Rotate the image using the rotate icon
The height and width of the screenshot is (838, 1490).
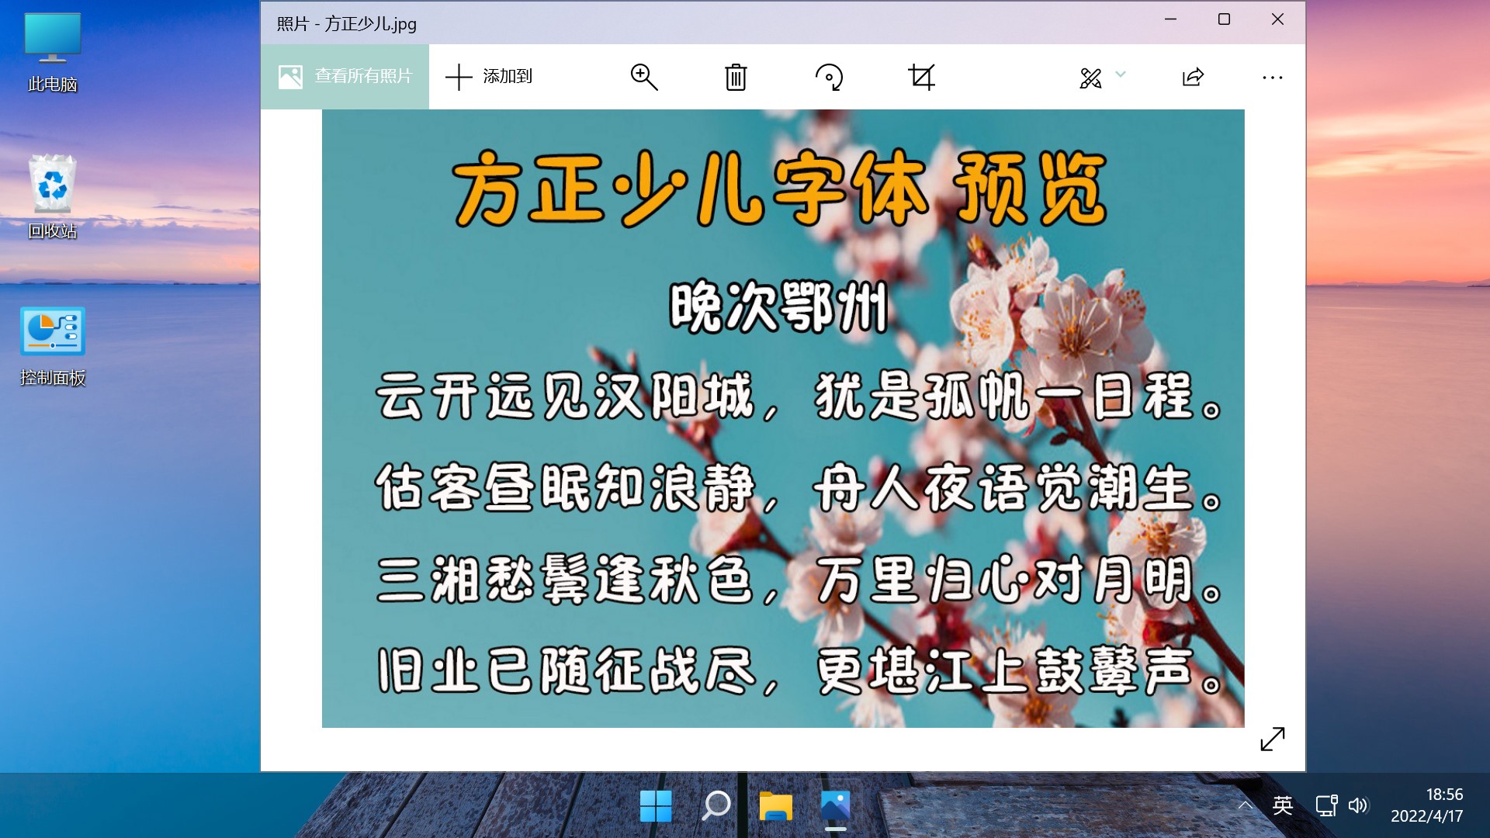pyautogui.click(x=828, y=77)
